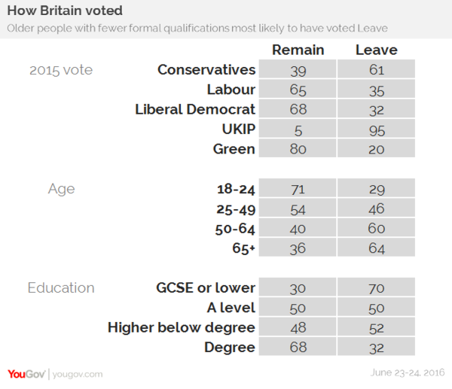Select the Degree Remain cell 68

coord(298,346)
